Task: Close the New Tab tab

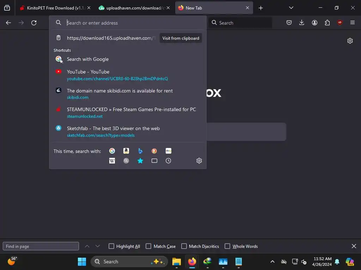Action: pos(247,8)
